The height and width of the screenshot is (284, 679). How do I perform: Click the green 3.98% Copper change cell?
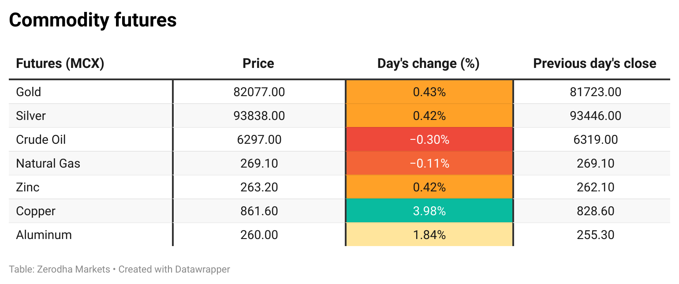click(x=429, y=211)
